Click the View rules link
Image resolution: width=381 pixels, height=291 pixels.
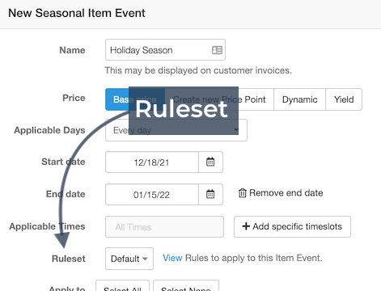tap(172, 258)
